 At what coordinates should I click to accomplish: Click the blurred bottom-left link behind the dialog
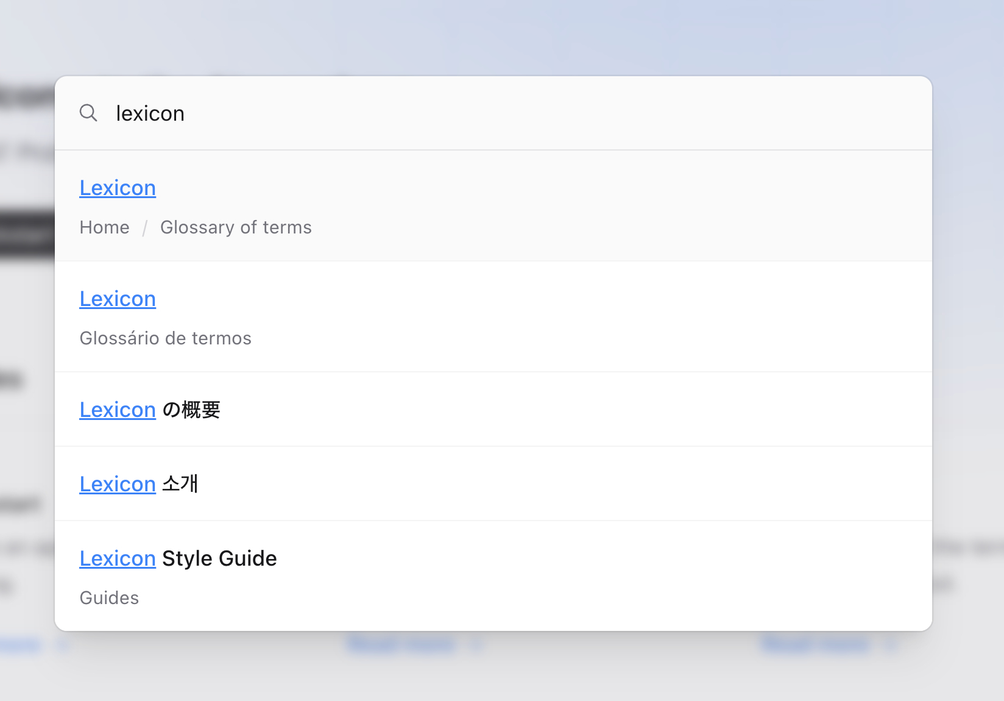pos(21,645)
